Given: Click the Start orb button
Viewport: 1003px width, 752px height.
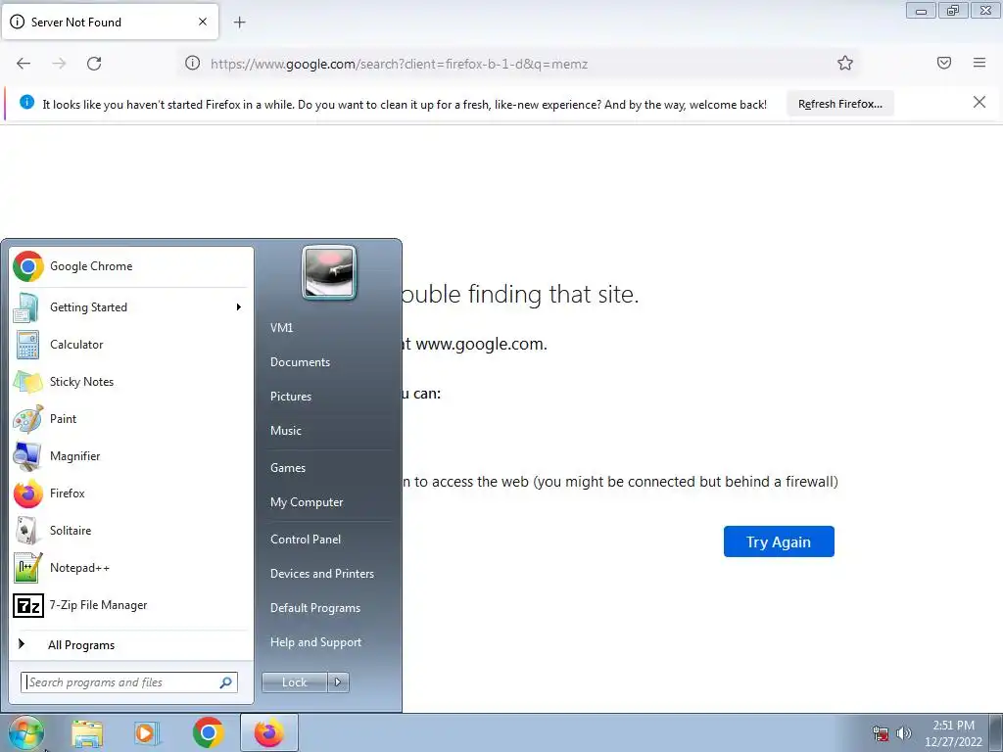Looking at the screenshot, I should (x=26, y=732).
